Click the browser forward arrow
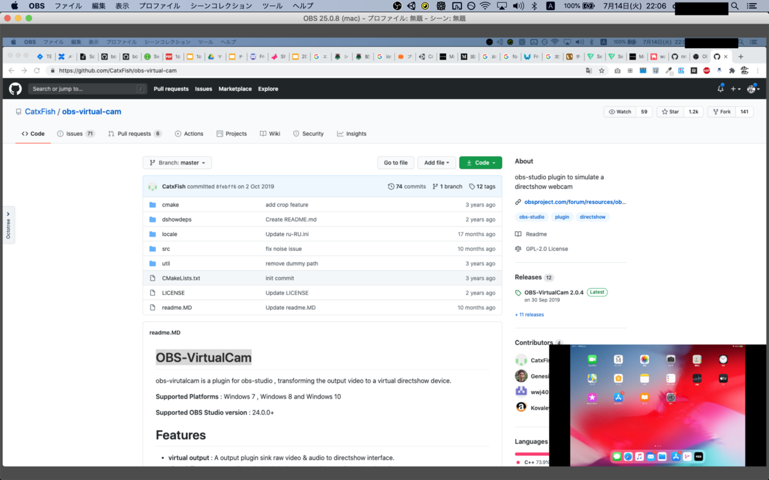Image resolution: width=769 pixels, height=480 pixels. pos(24,70)
